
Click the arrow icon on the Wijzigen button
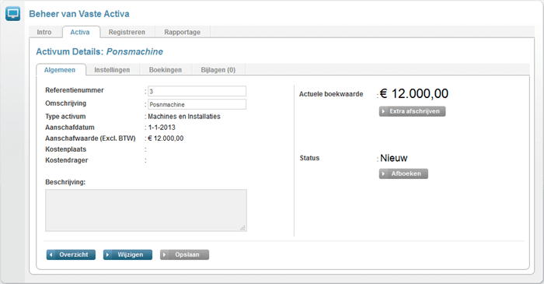[107, 254]
